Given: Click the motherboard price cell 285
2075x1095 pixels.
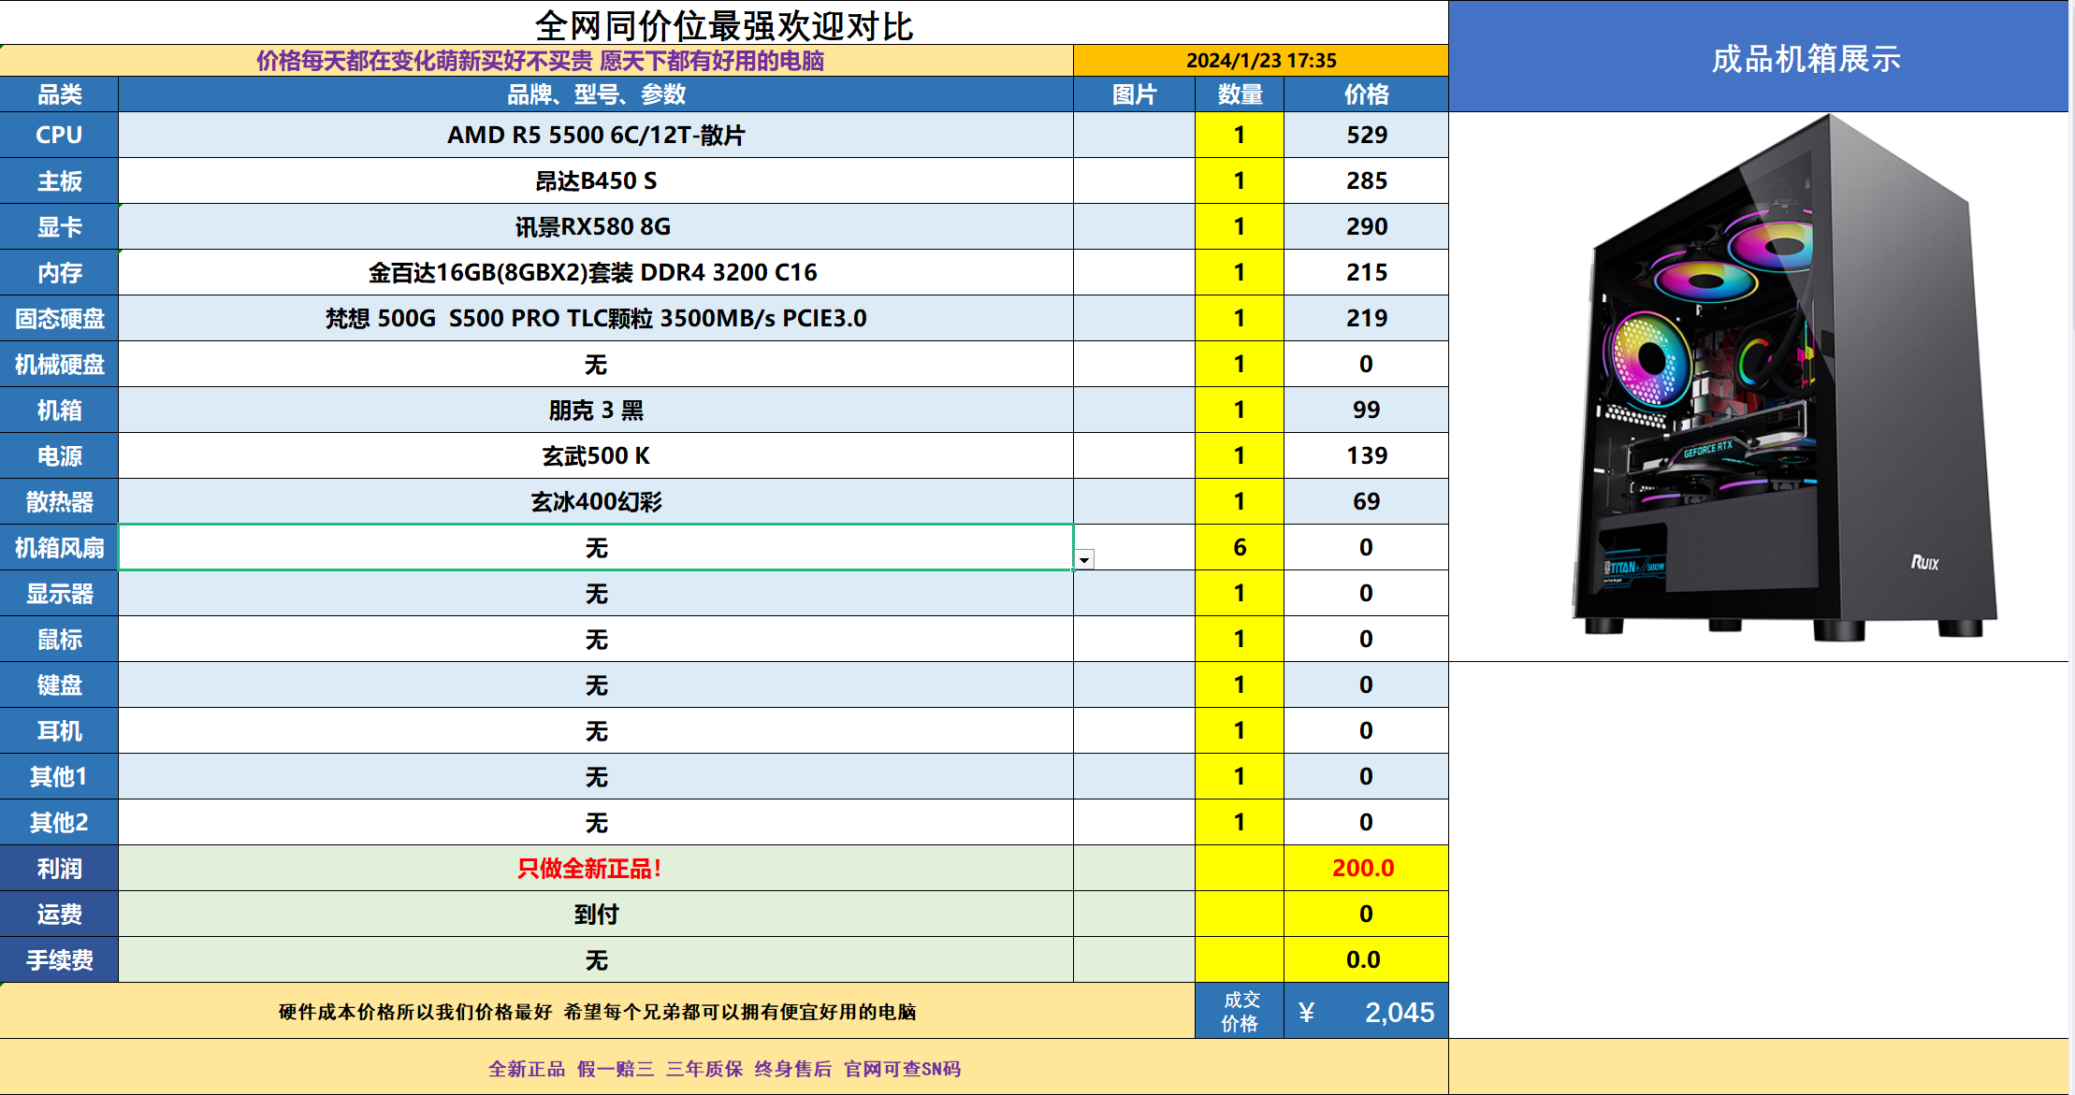Looking at the screenshot, I should pos(1366,180).
